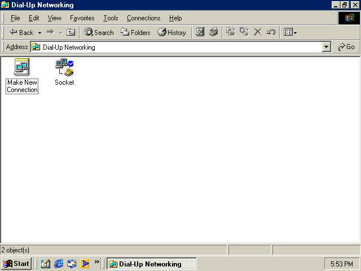
Task: Expand the Address bar dropdown list
Action: pyautogui.click(x=326, y=47)
